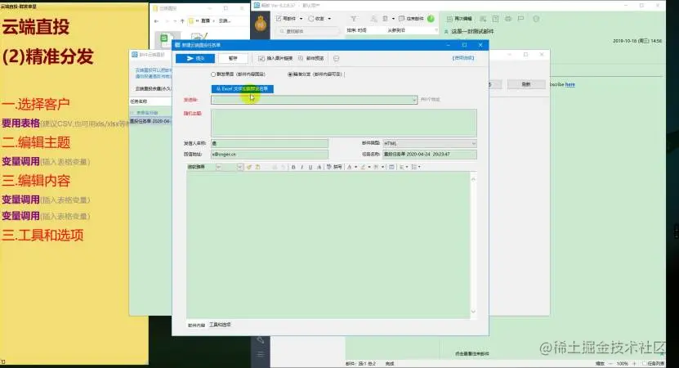Open the HTML mail type dropdown
The width and height of the screenshot is (679, 368).
(430, 143)
